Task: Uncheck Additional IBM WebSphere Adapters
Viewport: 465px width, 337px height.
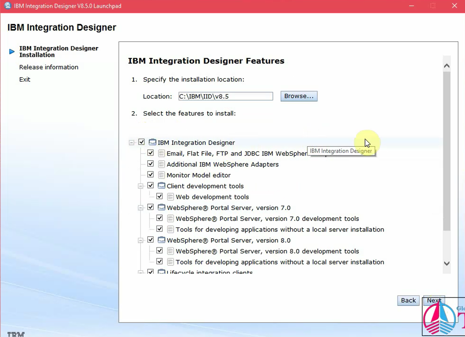Action: click(x=150, y=164)
